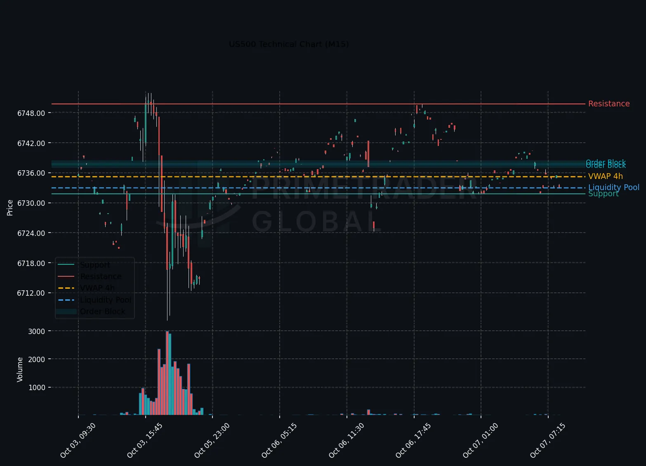Click the 6712.00 price tick label
This screenshot has width=646, height=466.
point(31,293)
